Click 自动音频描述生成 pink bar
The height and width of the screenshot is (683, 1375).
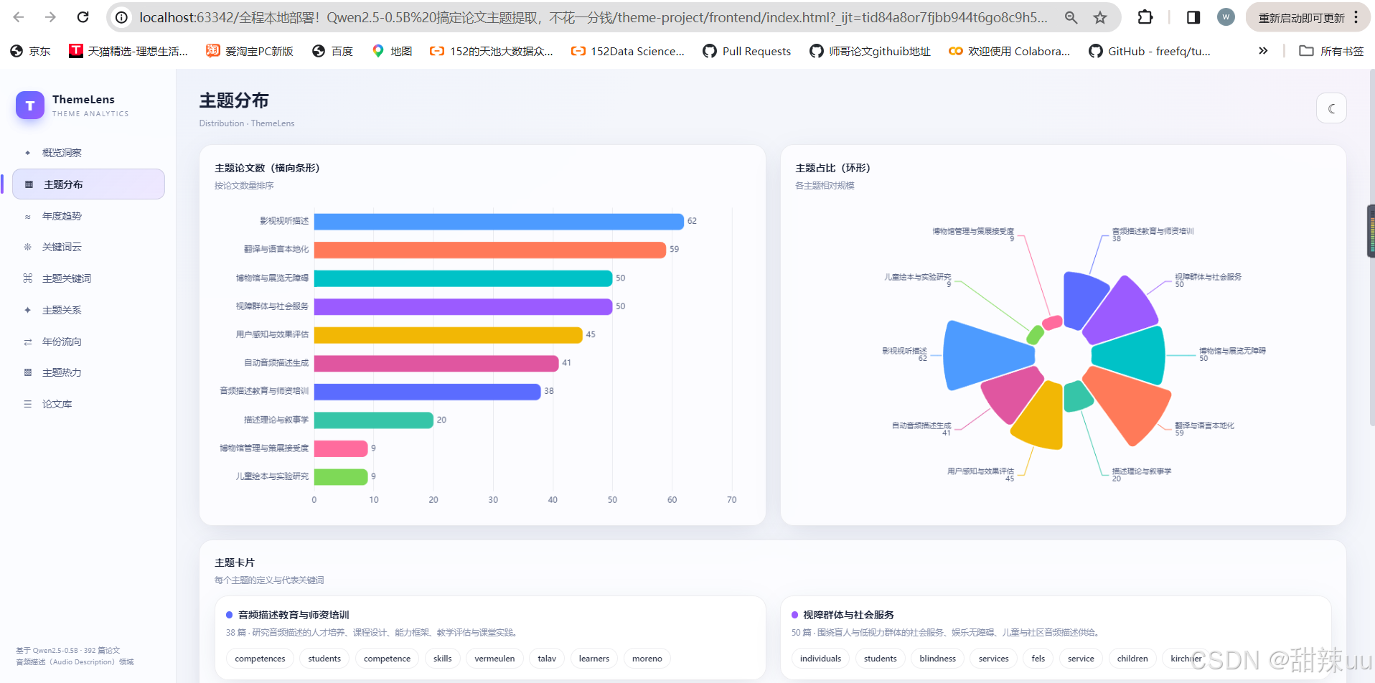point(436,363)
